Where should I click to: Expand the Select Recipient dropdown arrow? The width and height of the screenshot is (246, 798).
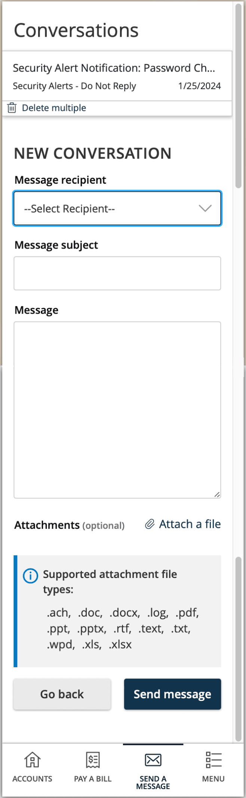pyautogui.click(x=205, y=208)
